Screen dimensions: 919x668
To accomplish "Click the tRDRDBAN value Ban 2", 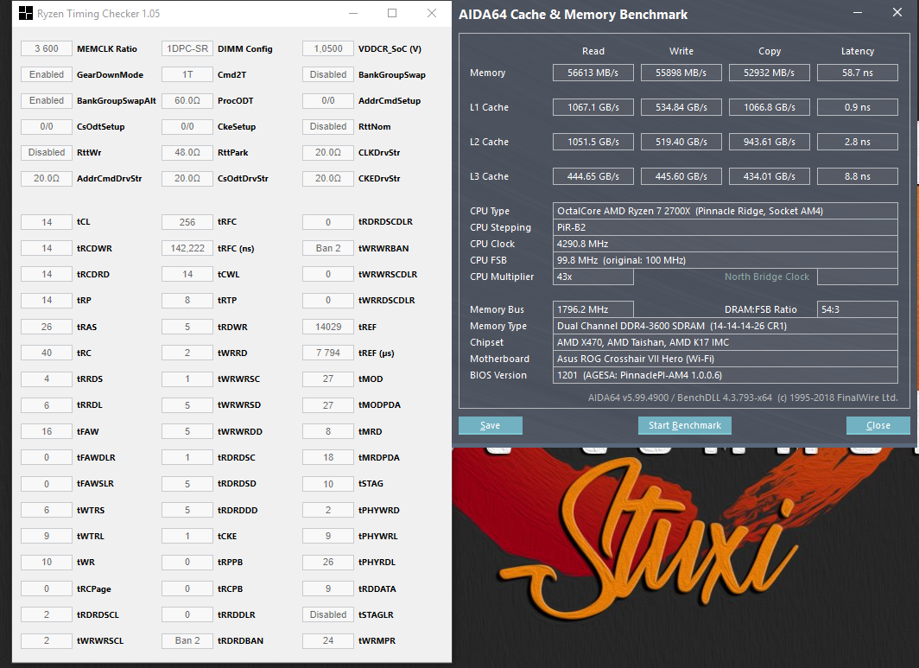I will (187, 640).
